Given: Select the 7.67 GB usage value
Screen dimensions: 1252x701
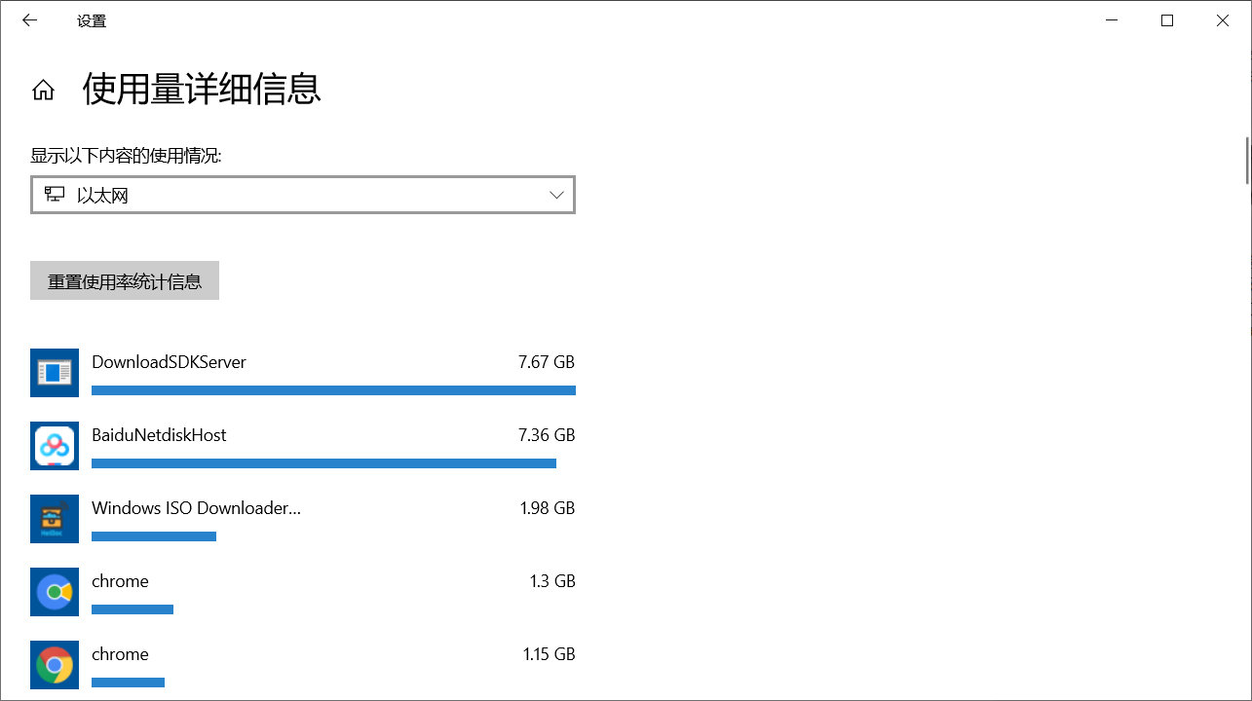Looking at the screenshot, I should click(548, 361).
